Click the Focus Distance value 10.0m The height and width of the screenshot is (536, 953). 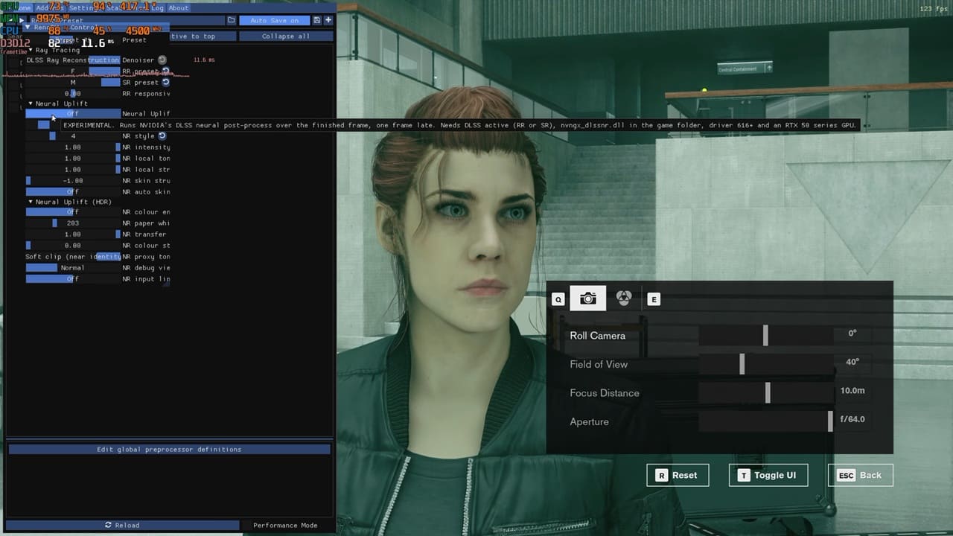click(852, 391)
